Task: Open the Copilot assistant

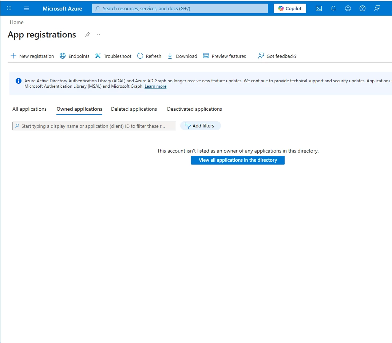Action: coord(290,8)
